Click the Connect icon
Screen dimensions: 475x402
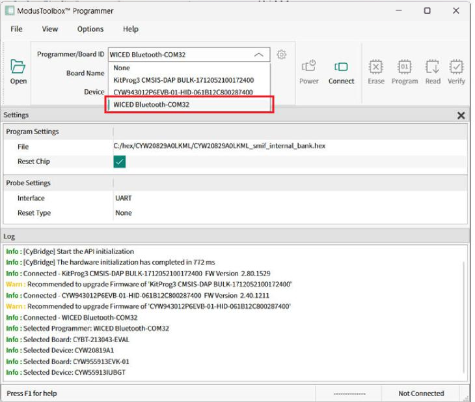341,72
